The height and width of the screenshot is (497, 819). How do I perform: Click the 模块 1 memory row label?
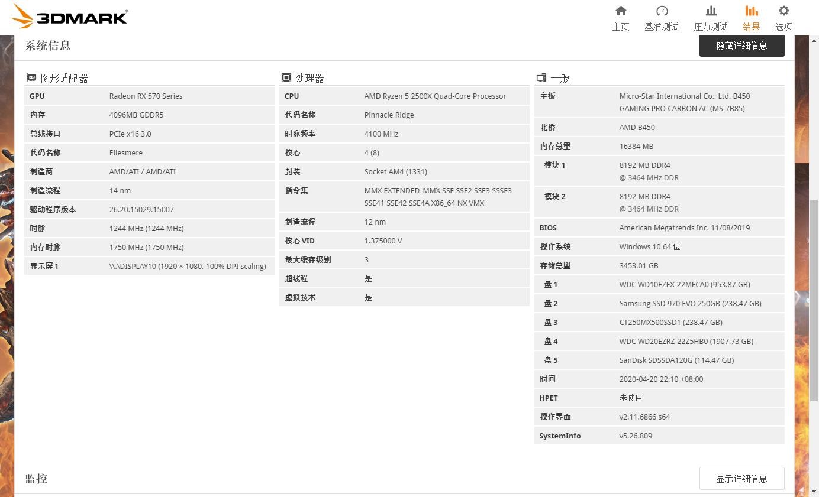point(554,165)
